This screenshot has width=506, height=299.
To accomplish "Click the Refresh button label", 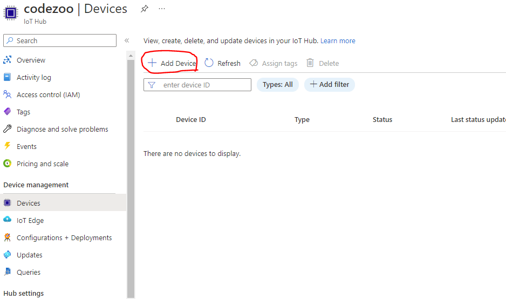I will 229,63.
